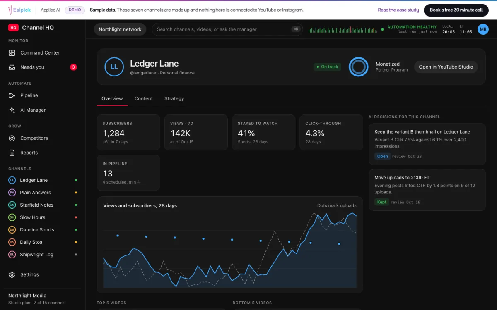
Task: Click the SL avatar for Shipwright Log
Action: click(x=12, y=255)
